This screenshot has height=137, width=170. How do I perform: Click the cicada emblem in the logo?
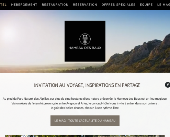[85, 39]
